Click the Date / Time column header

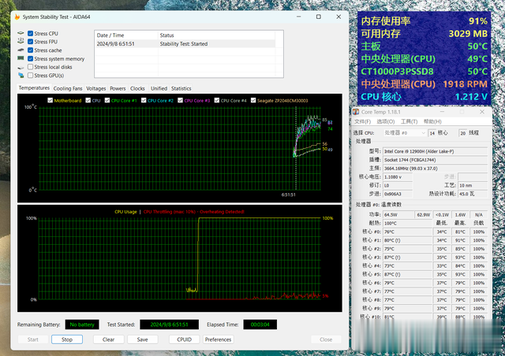coord(126,35)
